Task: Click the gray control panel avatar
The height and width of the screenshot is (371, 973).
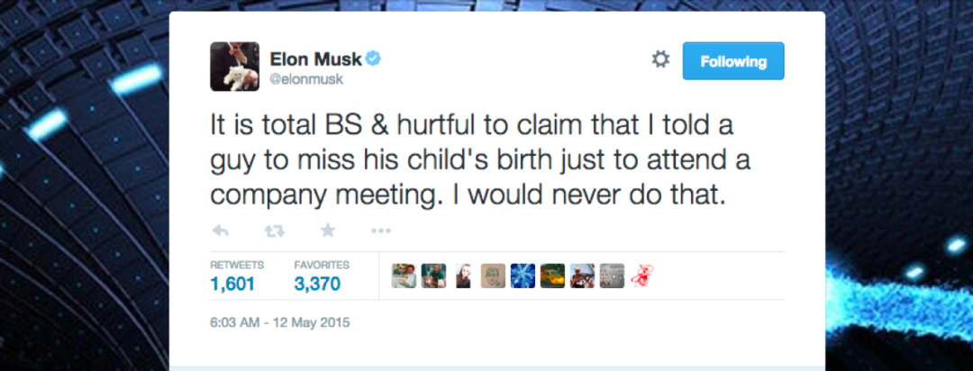Action: 613,276
